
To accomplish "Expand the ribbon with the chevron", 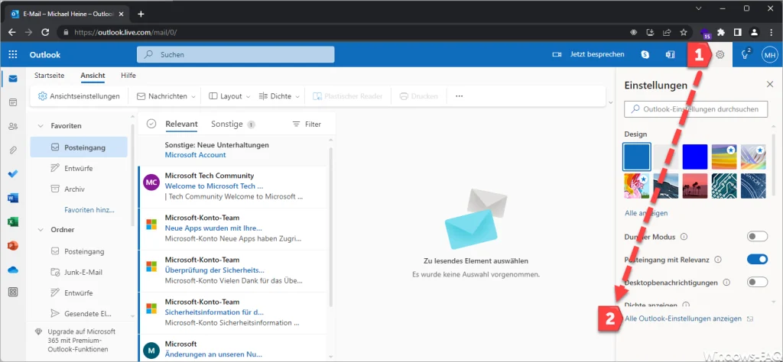I will point(610,102).
